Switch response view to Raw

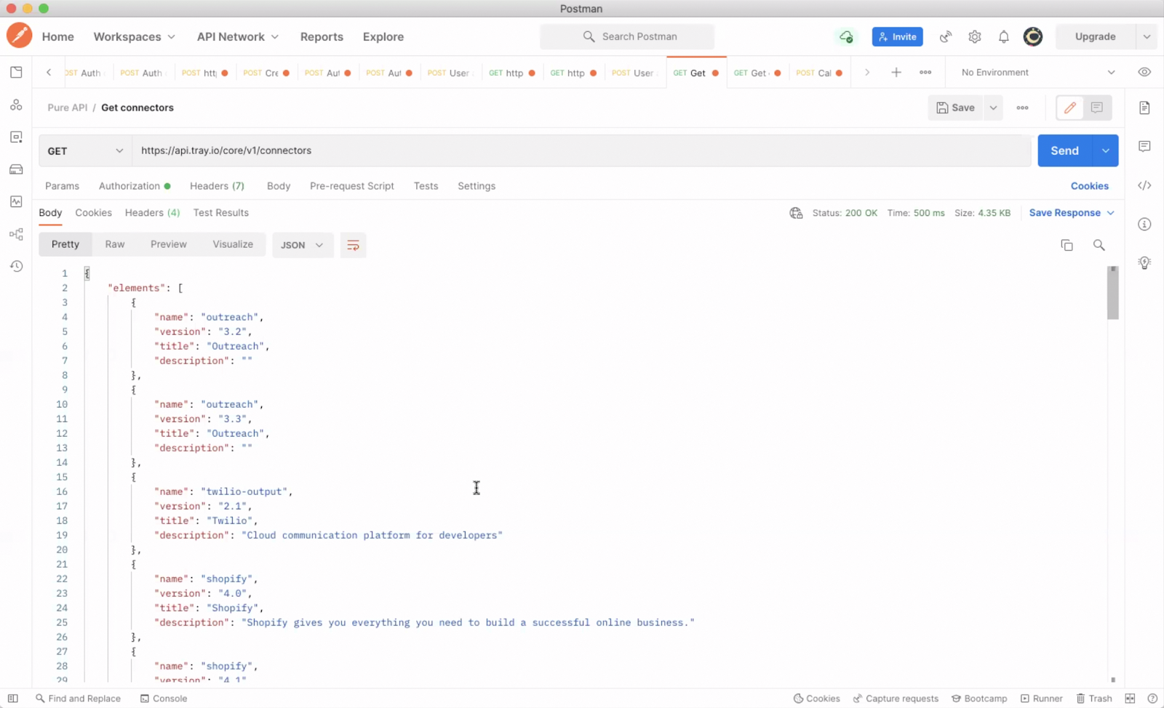click(115, 244)
